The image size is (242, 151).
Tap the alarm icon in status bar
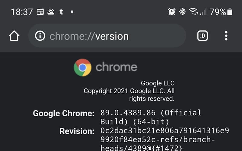pos(172,12)
